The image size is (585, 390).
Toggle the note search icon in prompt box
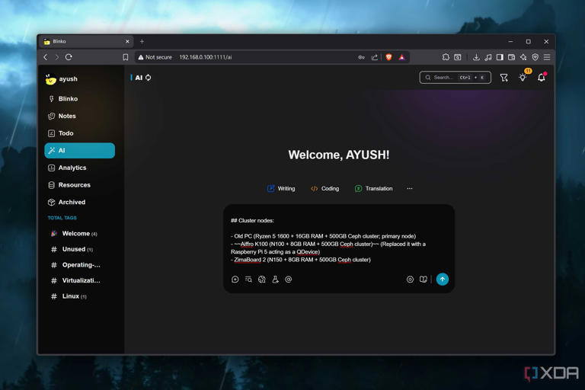[x=248, y=279]
